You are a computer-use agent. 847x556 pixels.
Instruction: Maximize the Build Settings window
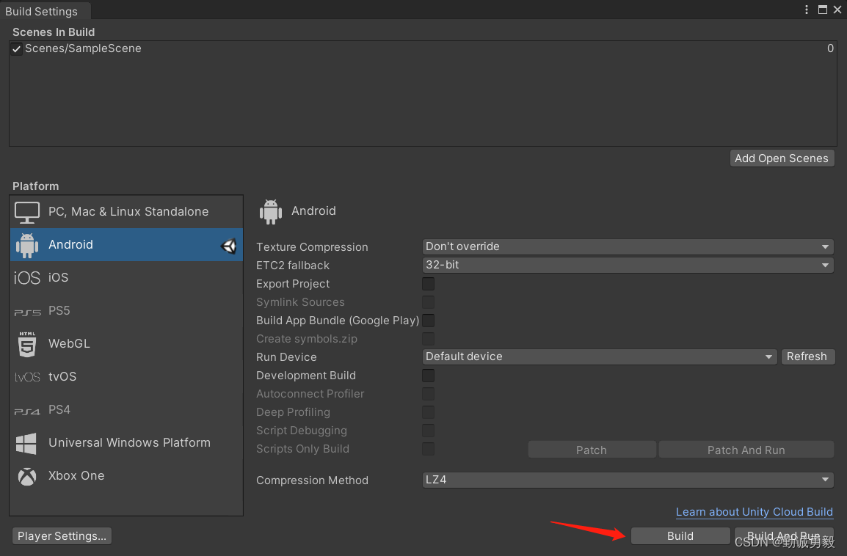[x=823, y=10]
